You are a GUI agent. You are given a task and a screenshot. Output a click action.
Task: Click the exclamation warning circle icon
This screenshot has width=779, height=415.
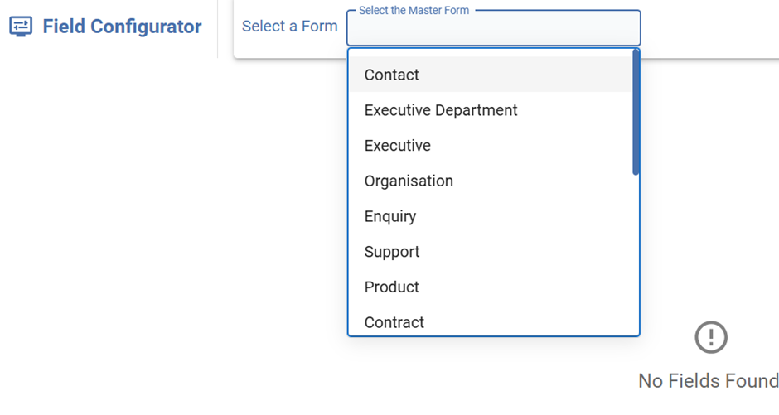710,337
